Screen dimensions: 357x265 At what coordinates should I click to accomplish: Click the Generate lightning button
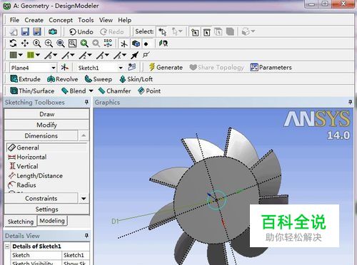(x=166, y=67)
